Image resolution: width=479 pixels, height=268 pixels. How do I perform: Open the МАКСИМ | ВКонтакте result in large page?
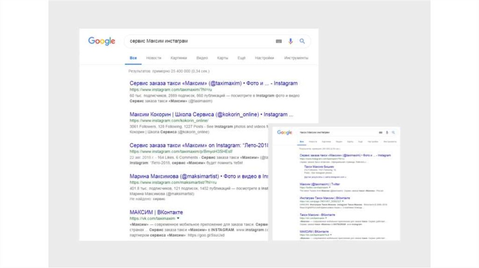pos(156,212)
